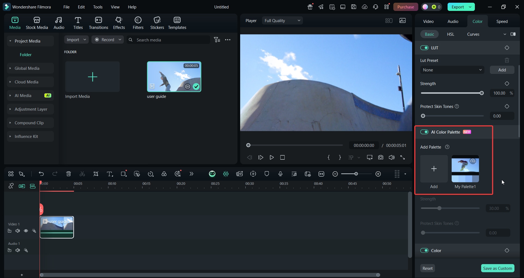Viewport: 524px width, 278px height.
Task: Click the voiceover microphone icon in timeline toolbar
Action: pyautogui.click(x=280, y=174)
